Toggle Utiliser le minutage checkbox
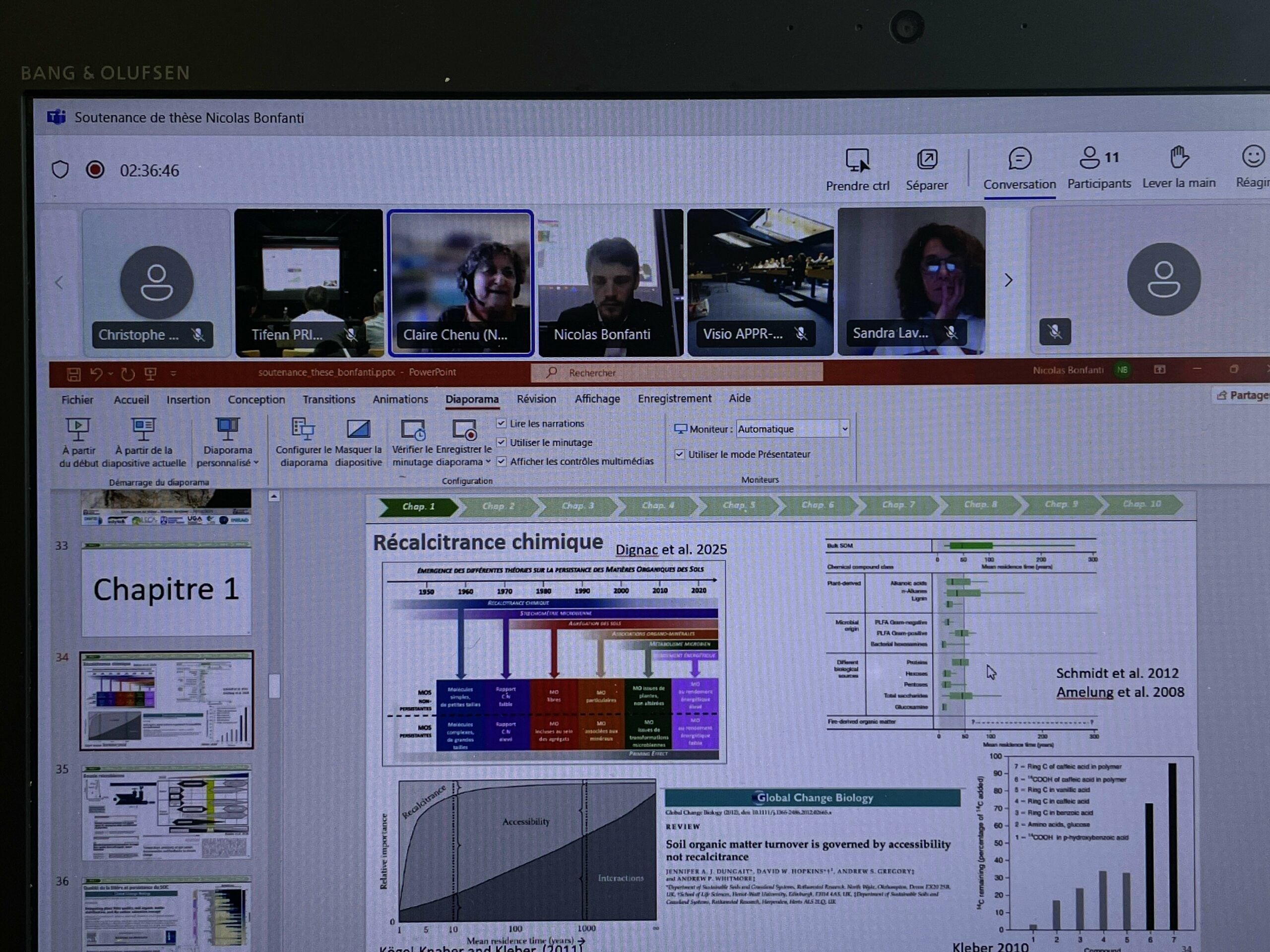The width and height of the screenshot is (1270, 952). (x=501, y=442)
